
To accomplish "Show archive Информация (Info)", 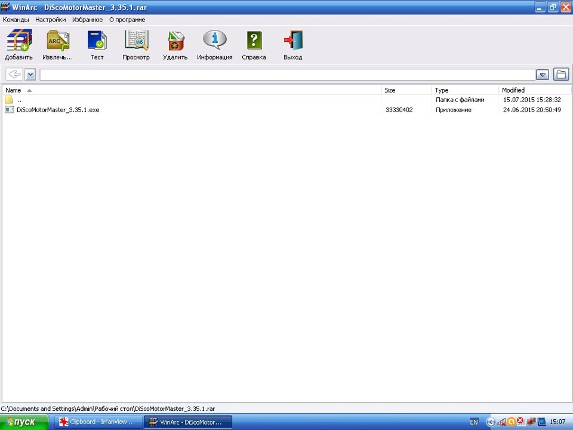I will [x=215, y=40].
